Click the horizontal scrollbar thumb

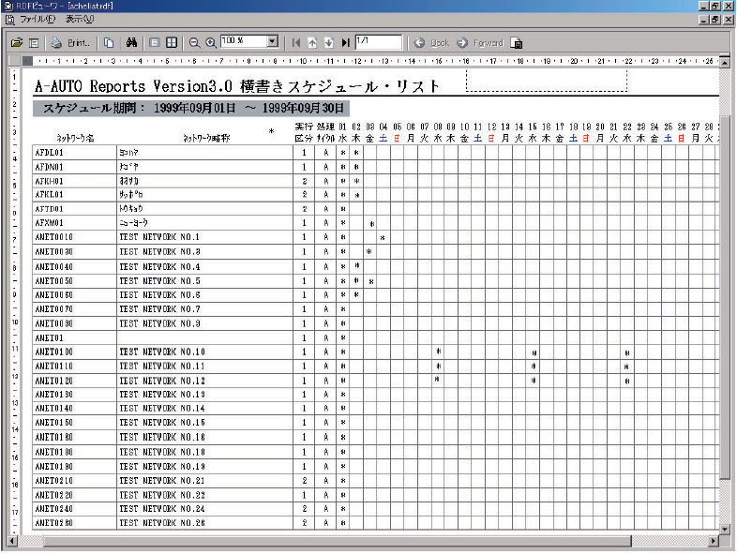coord(338,540)
